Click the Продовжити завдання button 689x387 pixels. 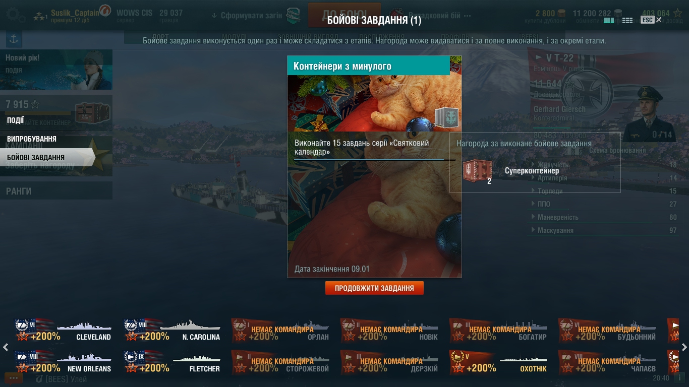coord(374,288)
